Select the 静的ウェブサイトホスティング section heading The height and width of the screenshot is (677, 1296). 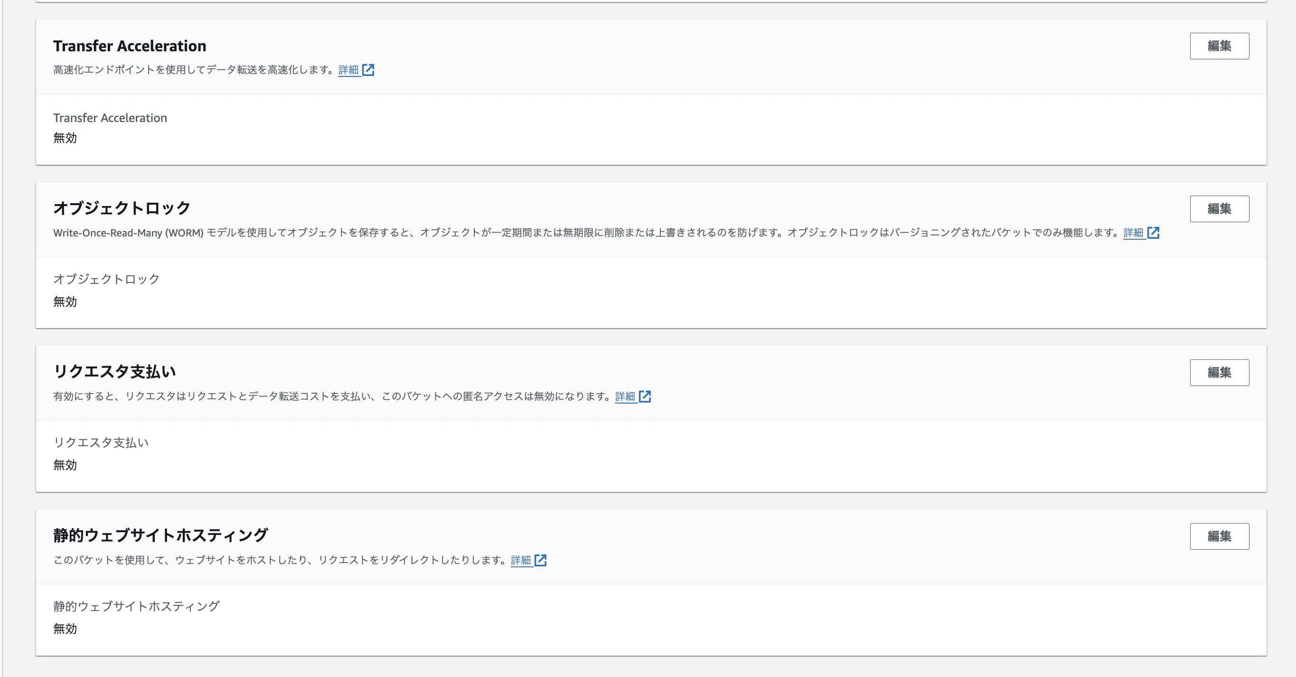[x=160, y=535]
